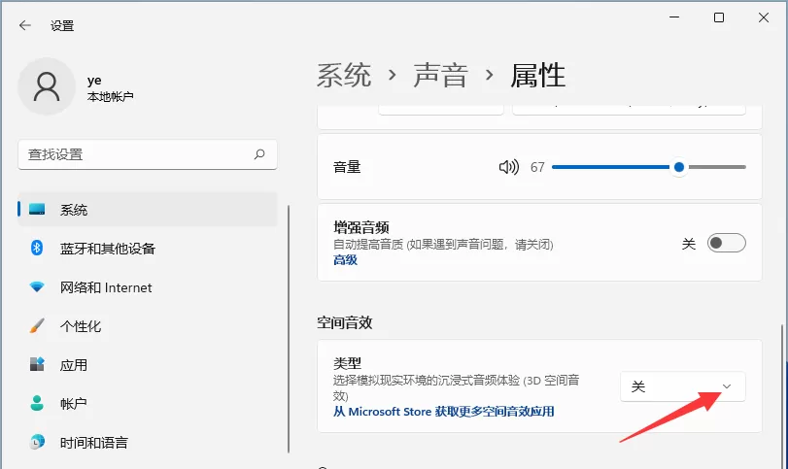788x469 pixels.
Task: Open 帐户 settings
Action: tap(148, 403)
